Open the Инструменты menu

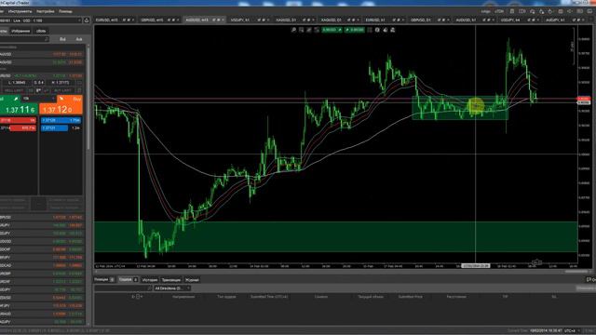[x=20, y=11]
